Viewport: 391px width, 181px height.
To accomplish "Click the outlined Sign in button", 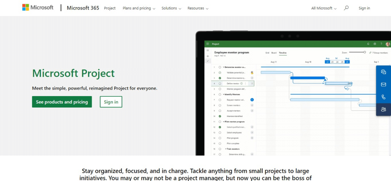I will [111, 102].
